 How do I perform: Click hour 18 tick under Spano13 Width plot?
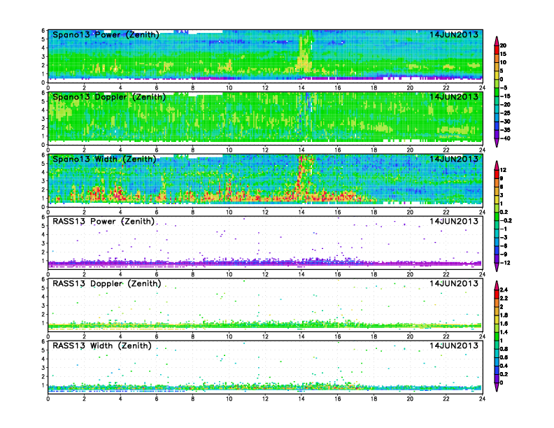tap(374, 212)
